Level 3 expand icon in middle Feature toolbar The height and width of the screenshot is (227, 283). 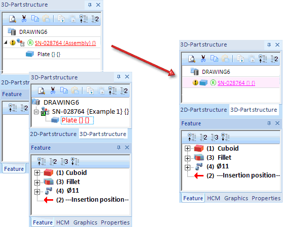64,161
